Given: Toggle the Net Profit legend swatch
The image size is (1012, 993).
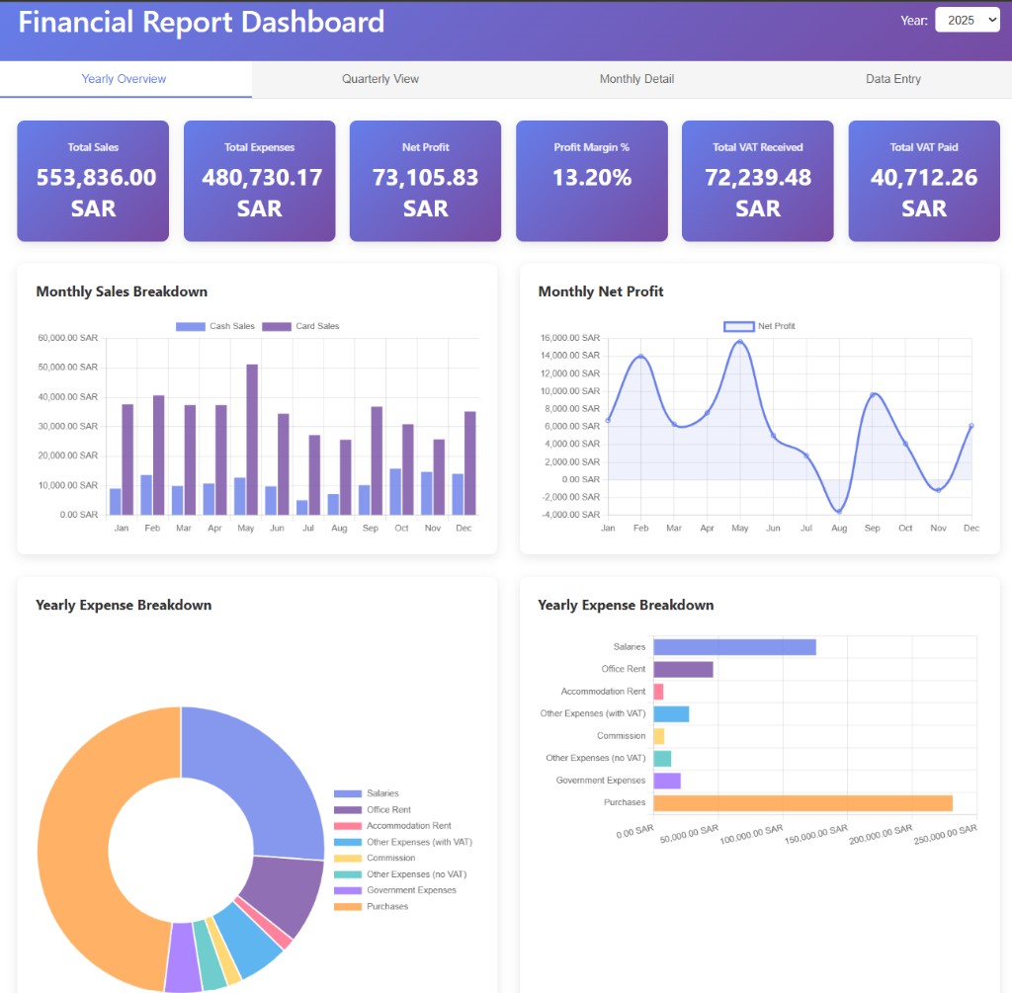Looking at the screenshot, I should (739, 326).
